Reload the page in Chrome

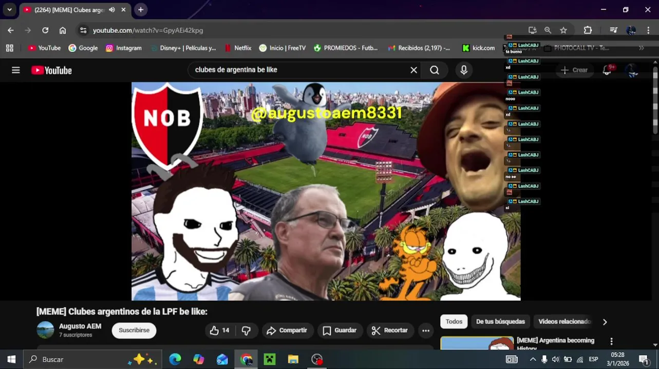[45, 30]
